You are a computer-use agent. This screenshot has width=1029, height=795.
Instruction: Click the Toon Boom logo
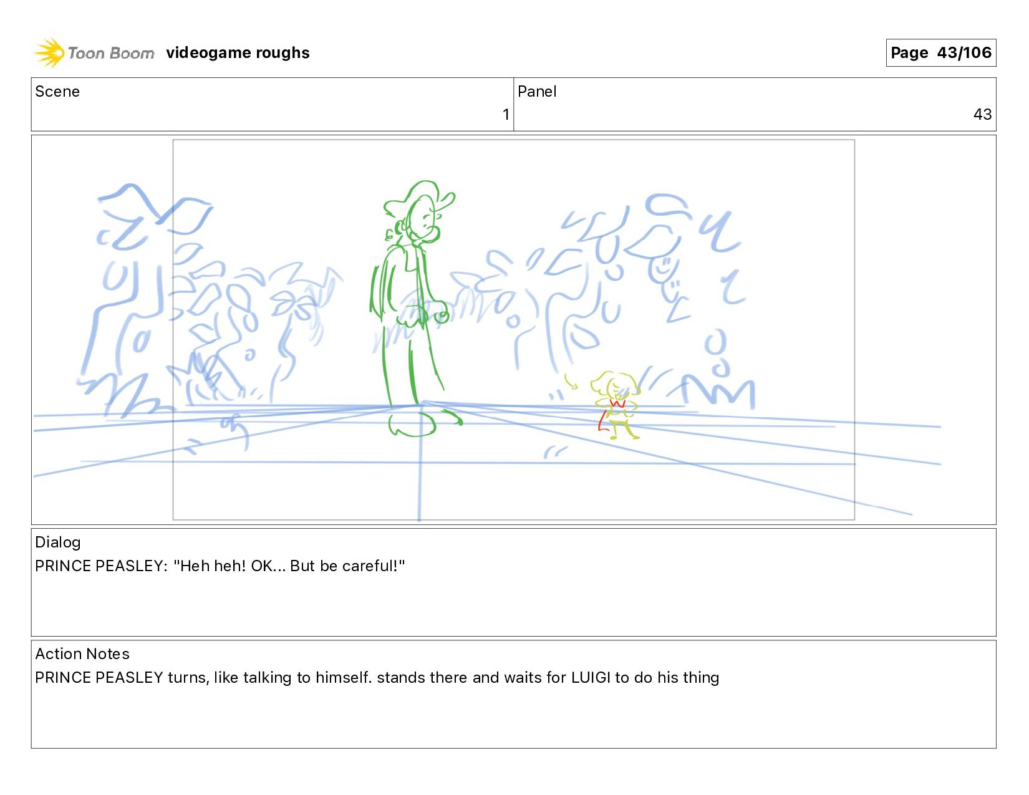click(94, 53)
